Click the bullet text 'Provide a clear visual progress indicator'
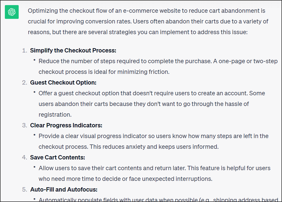282x202 pixels. [154, 141]
